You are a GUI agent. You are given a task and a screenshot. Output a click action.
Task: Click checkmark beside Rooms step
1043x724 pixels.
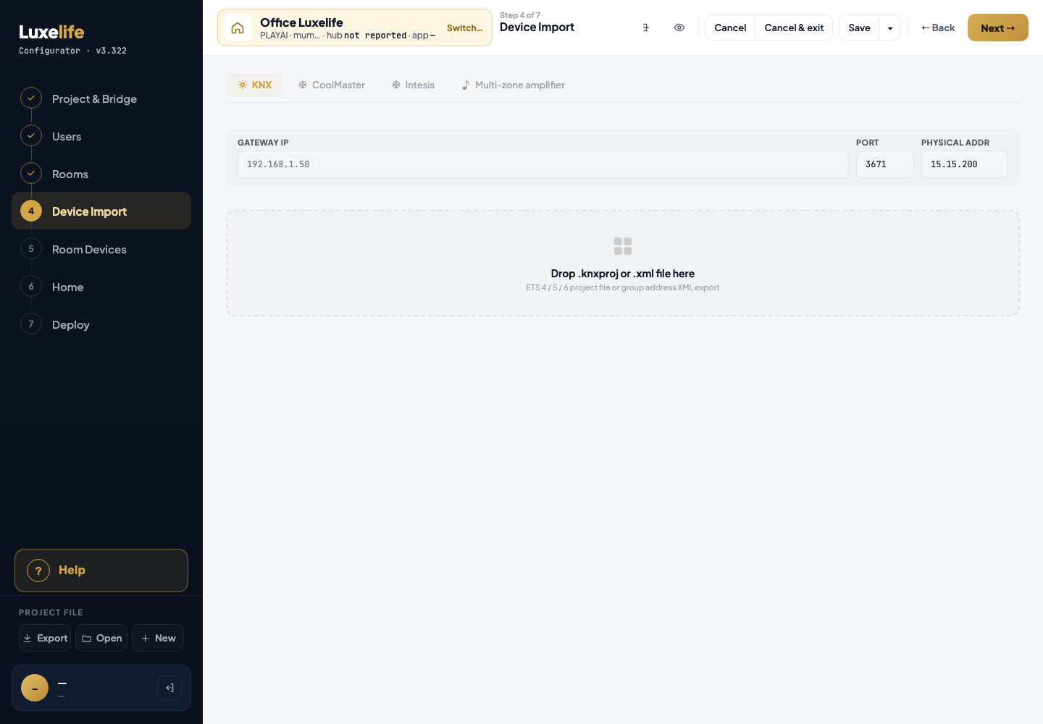pos(31,173)
